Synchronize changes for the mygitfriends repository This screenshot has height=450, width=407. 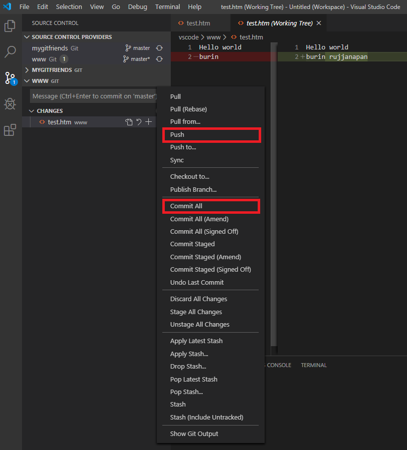(x=159, y=48)
